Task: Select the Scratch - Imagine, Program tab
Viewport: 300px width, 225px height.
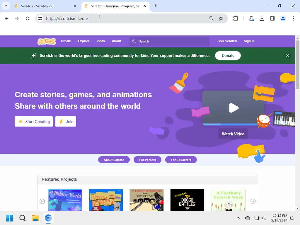Action: (x=115, y=6)
